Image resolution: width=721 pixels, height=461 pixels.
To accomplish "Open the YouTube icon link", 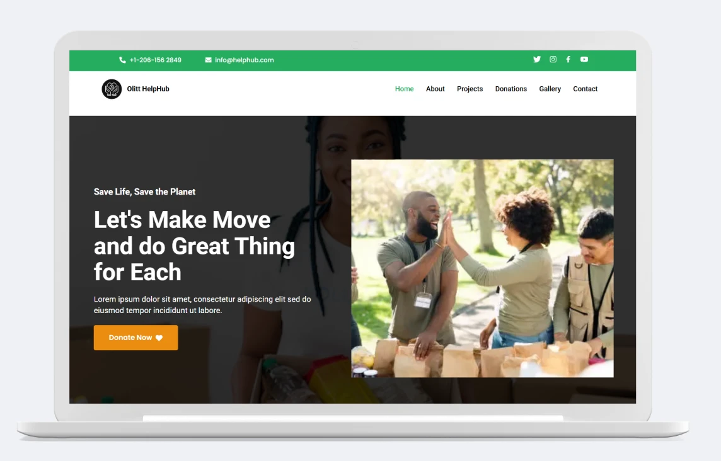I will click(x=584, y=59).
